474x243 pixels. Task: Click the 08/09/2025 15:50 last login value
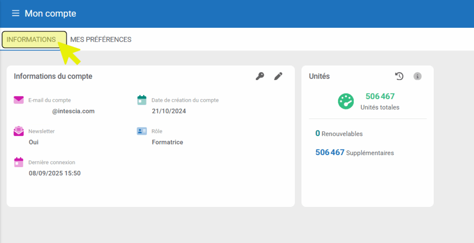pos(55,173)
